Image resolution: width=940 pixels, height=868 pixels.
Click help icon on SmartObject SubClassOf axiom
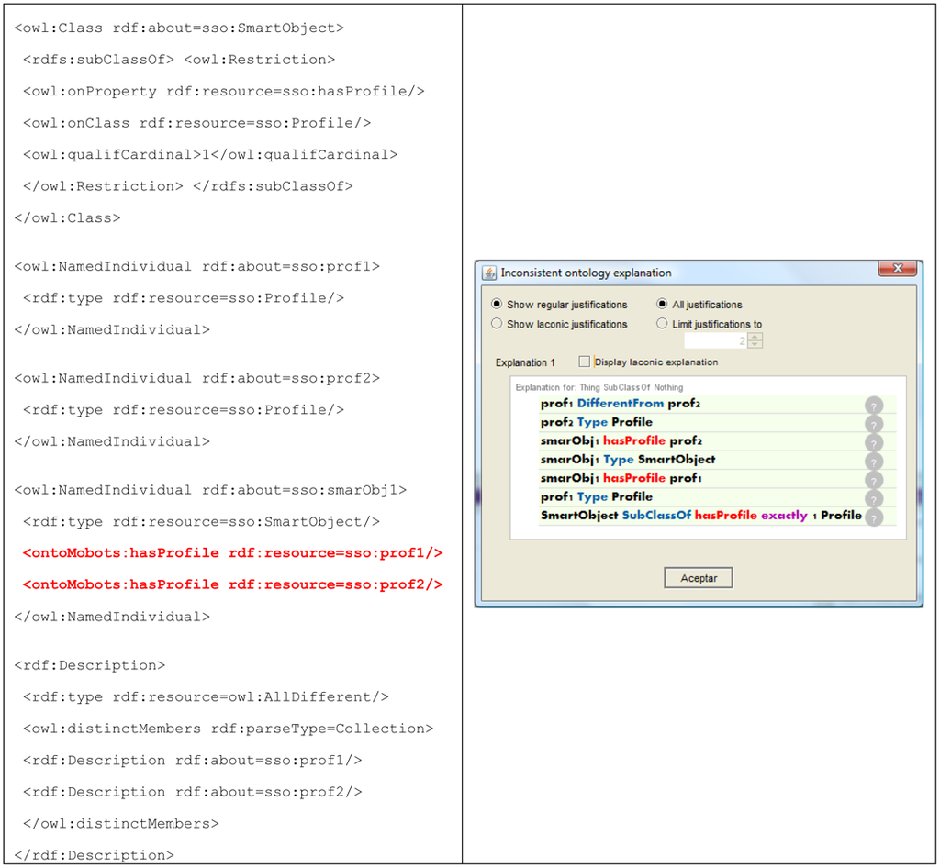(x=873, y=517)
